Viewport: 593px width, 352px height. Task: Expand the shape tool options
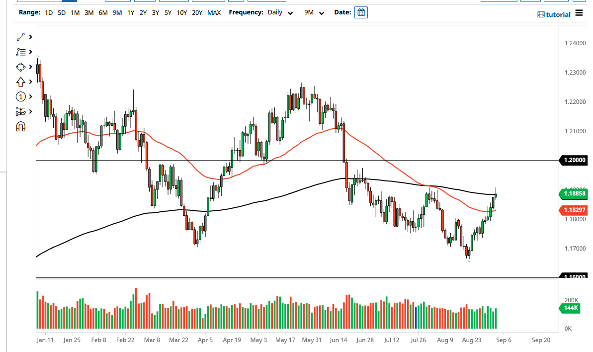pos(31,67)
